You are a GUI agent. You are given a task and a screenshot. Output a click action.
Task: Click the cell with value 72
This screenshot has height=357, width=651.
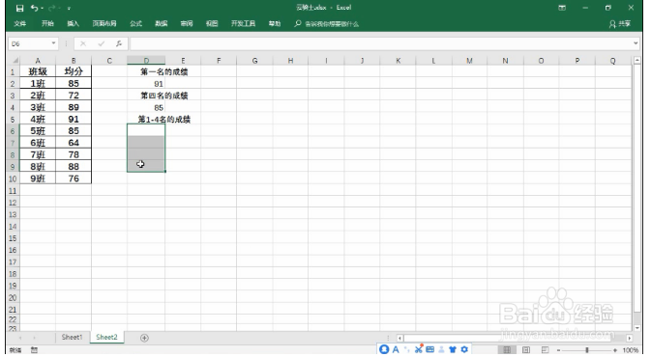tap(74, 96)
